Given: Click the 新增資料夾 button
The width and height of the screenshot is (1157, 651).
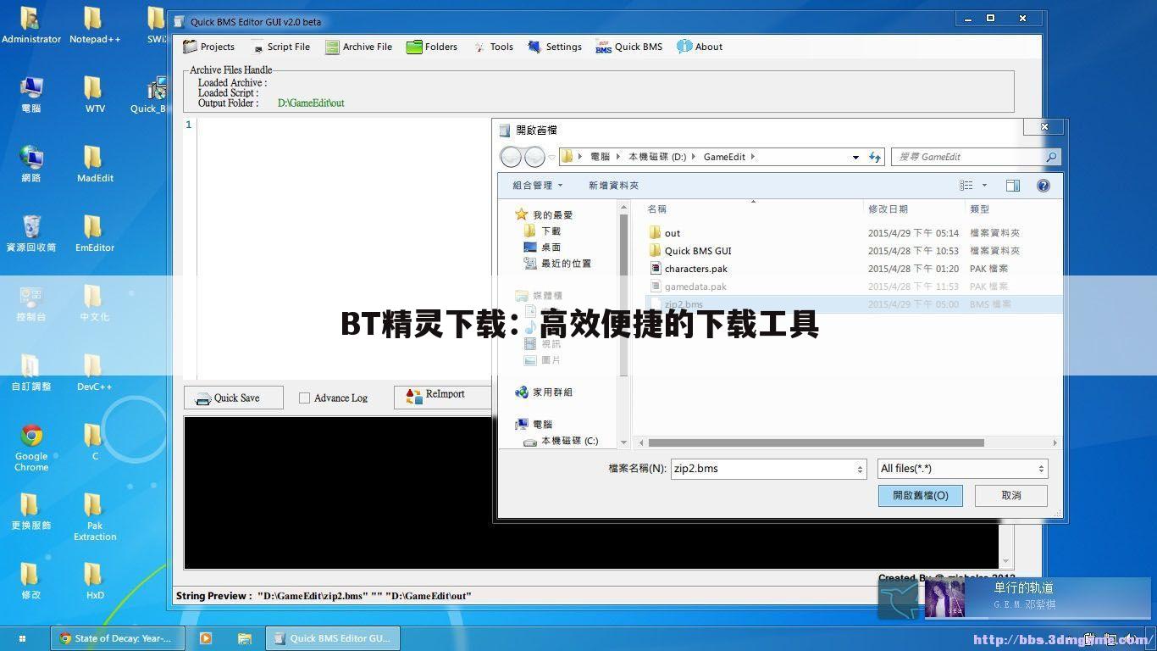Looking at the screenshot, I should pyautogui.click(x=613, y=185).
